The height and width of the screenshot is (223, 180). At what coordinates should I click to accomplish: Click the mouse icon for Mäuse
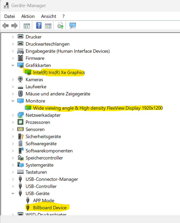tap(20, 94)
